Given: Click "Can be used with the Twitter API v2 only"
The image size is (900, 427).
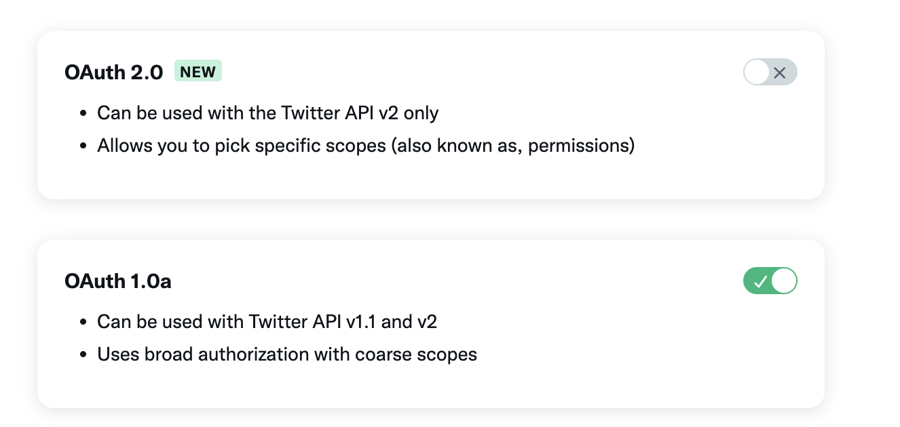Looking at the screenshot, I should [x=267, y=113].
